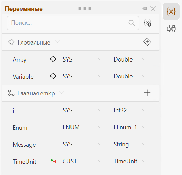Open the connections plug sidebar icon
The image size is (182, 175).
171,29
